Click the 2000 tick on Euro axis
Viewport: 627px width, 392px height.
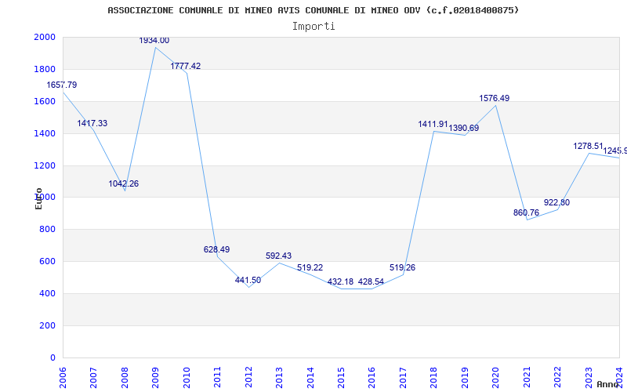45,38
